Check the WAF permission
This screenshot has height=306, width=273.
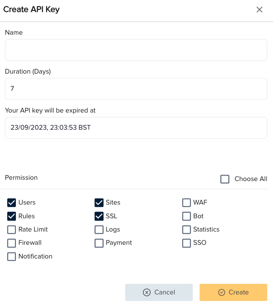(x=187, y=202)
